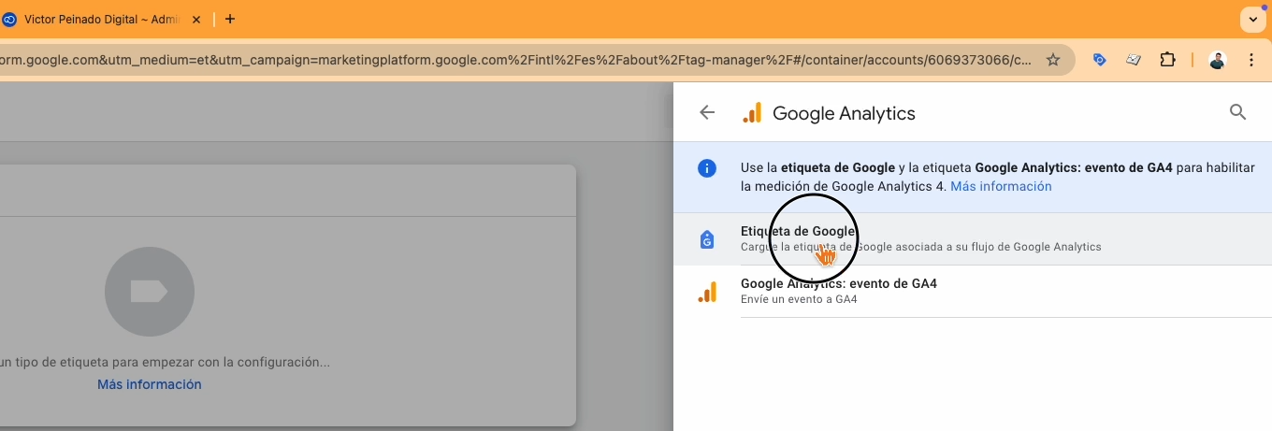Click text 'Envíe un evento a GA4'

click(x=799, y=299)
